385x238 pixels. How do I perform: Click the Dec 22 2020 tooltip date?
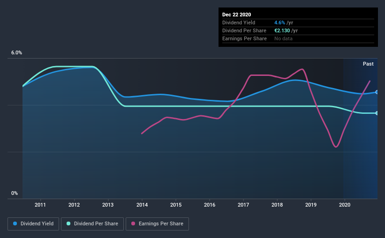pos(236,15)
